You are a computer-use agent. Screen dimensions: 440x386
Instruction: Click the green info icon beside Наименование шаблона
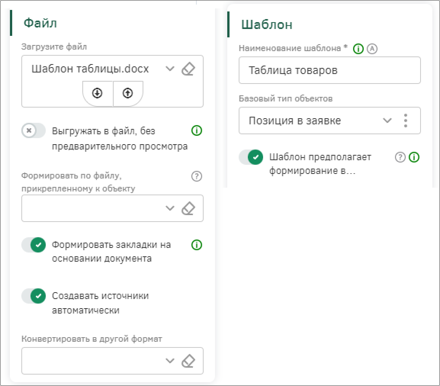(x=358, y=49)
